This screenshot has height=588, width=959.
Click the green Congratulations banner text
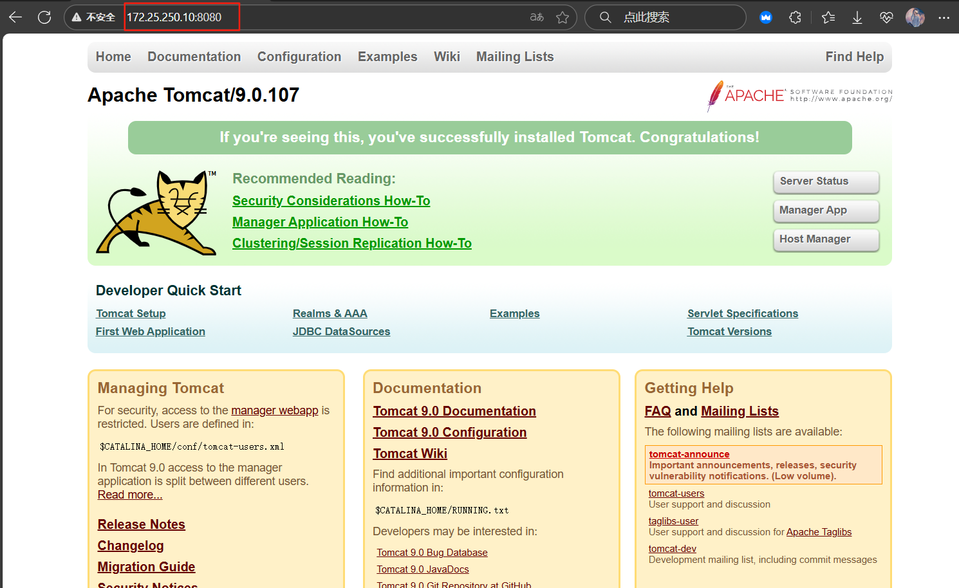pos(490,138)
